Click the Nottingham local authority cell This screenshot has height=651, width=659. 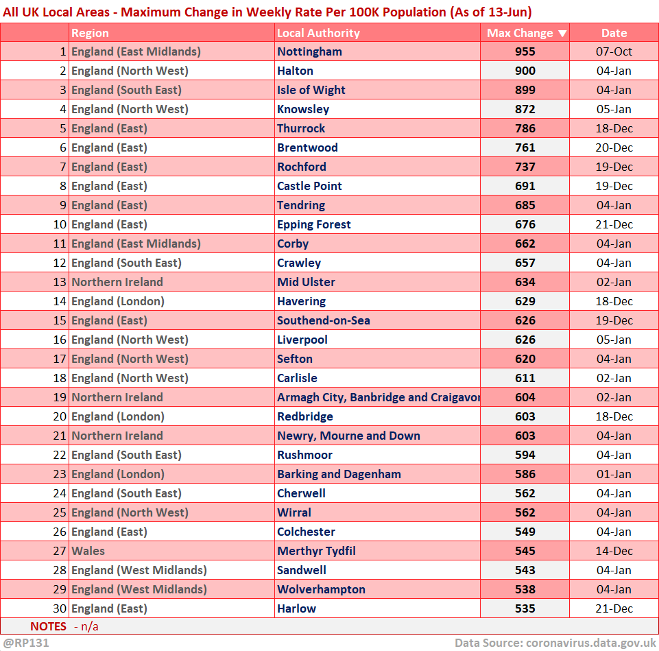[309, 51]
